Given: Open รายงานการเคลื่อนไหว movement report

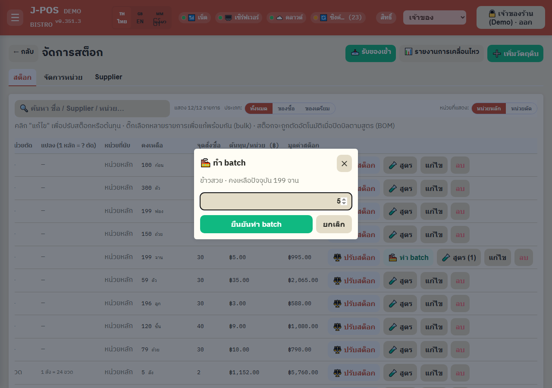Looking at the screenshot, I should click(442, 53).
